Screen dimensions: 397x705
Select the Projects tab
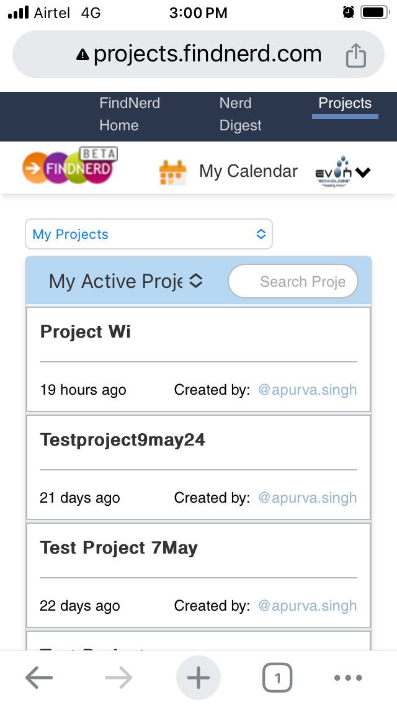[345, 104]
